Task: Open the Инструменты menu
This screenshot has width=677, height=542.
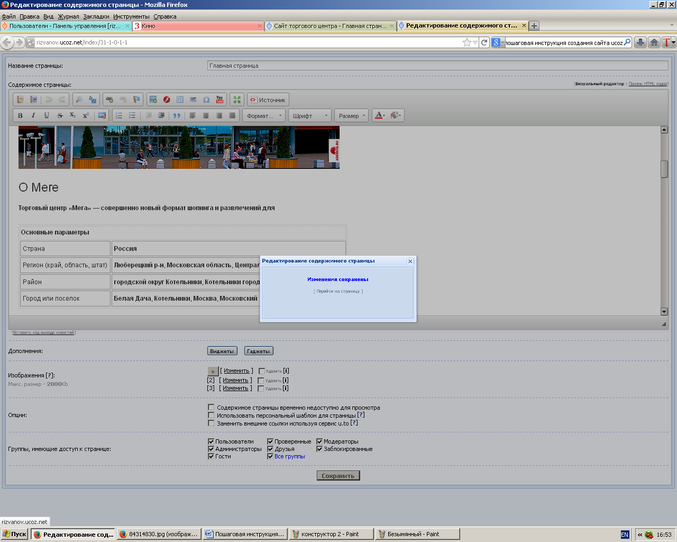Action: tap(131, 16)
